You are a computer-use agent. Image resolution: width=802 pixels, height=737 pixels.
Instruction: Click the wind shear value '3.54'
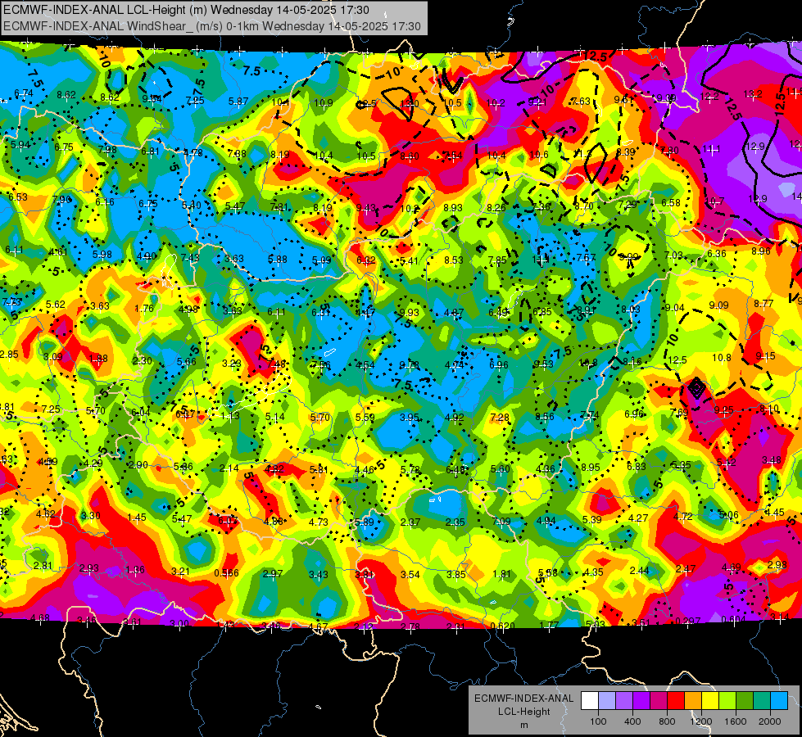(410, 575)
